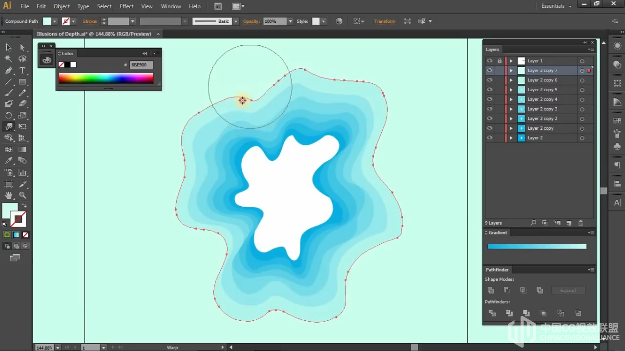Open the Effect menu
The width and height of the screenshot is (625, 351).
click(x=126, y=6)
